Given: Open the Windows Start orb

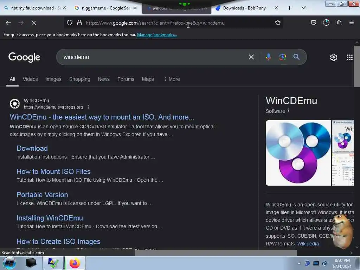Looking at the screenshot, I should 9,263.
